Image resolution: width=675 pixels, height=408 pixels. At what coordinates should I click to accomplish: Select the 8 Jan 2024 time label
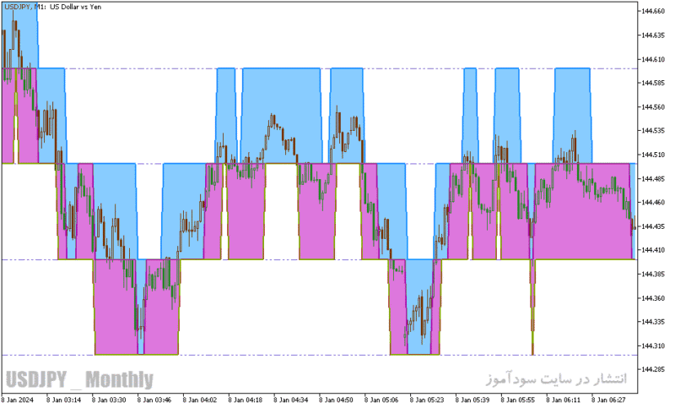point(18,400)
